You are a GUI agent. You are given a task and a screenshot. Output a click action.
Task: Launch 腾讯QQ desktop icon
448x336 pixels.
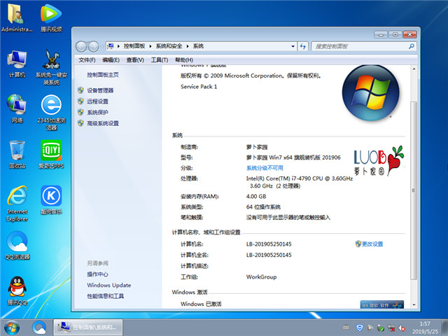(17, 291)
